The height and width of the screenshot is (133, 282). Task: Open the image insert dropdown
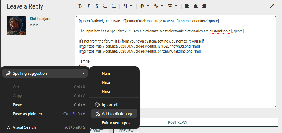[173, 6]
